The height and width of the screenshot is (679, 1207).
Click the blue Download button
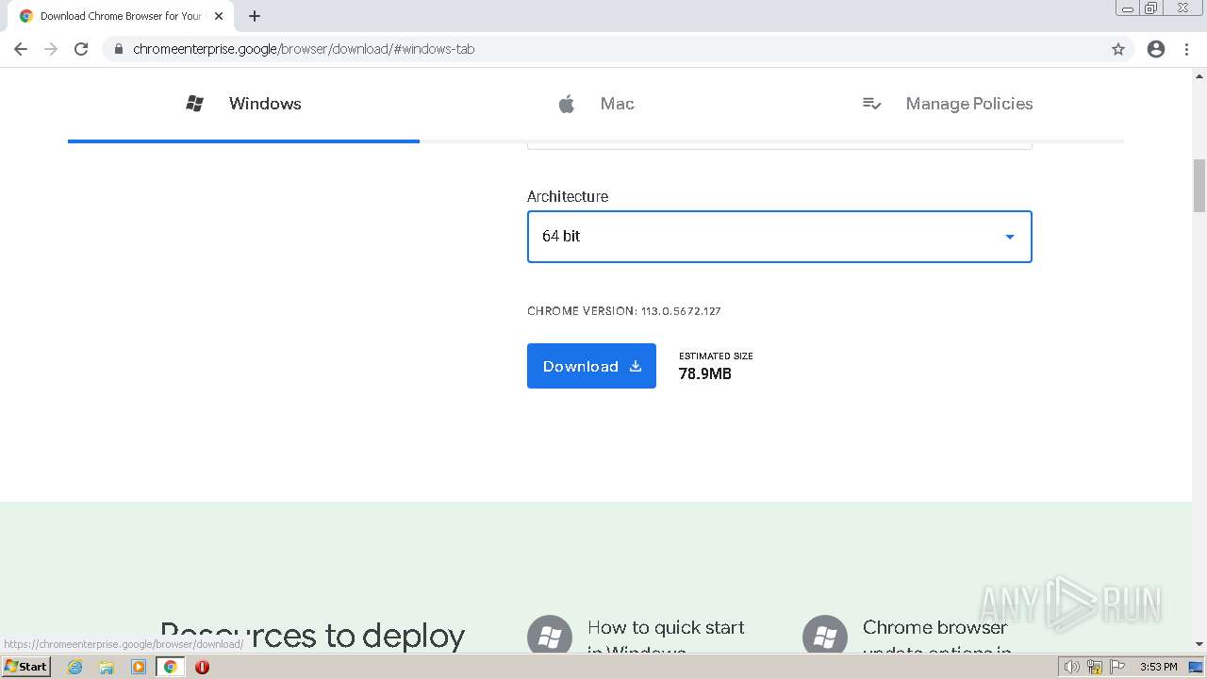pyautogui.click(x=591, y=366)
